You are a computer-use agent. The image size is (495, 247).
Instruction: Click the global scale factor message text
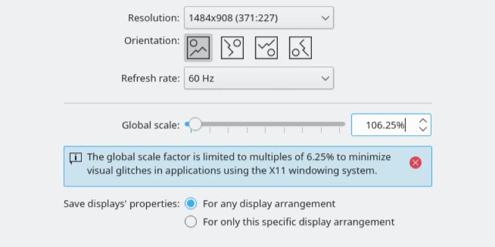238,164
